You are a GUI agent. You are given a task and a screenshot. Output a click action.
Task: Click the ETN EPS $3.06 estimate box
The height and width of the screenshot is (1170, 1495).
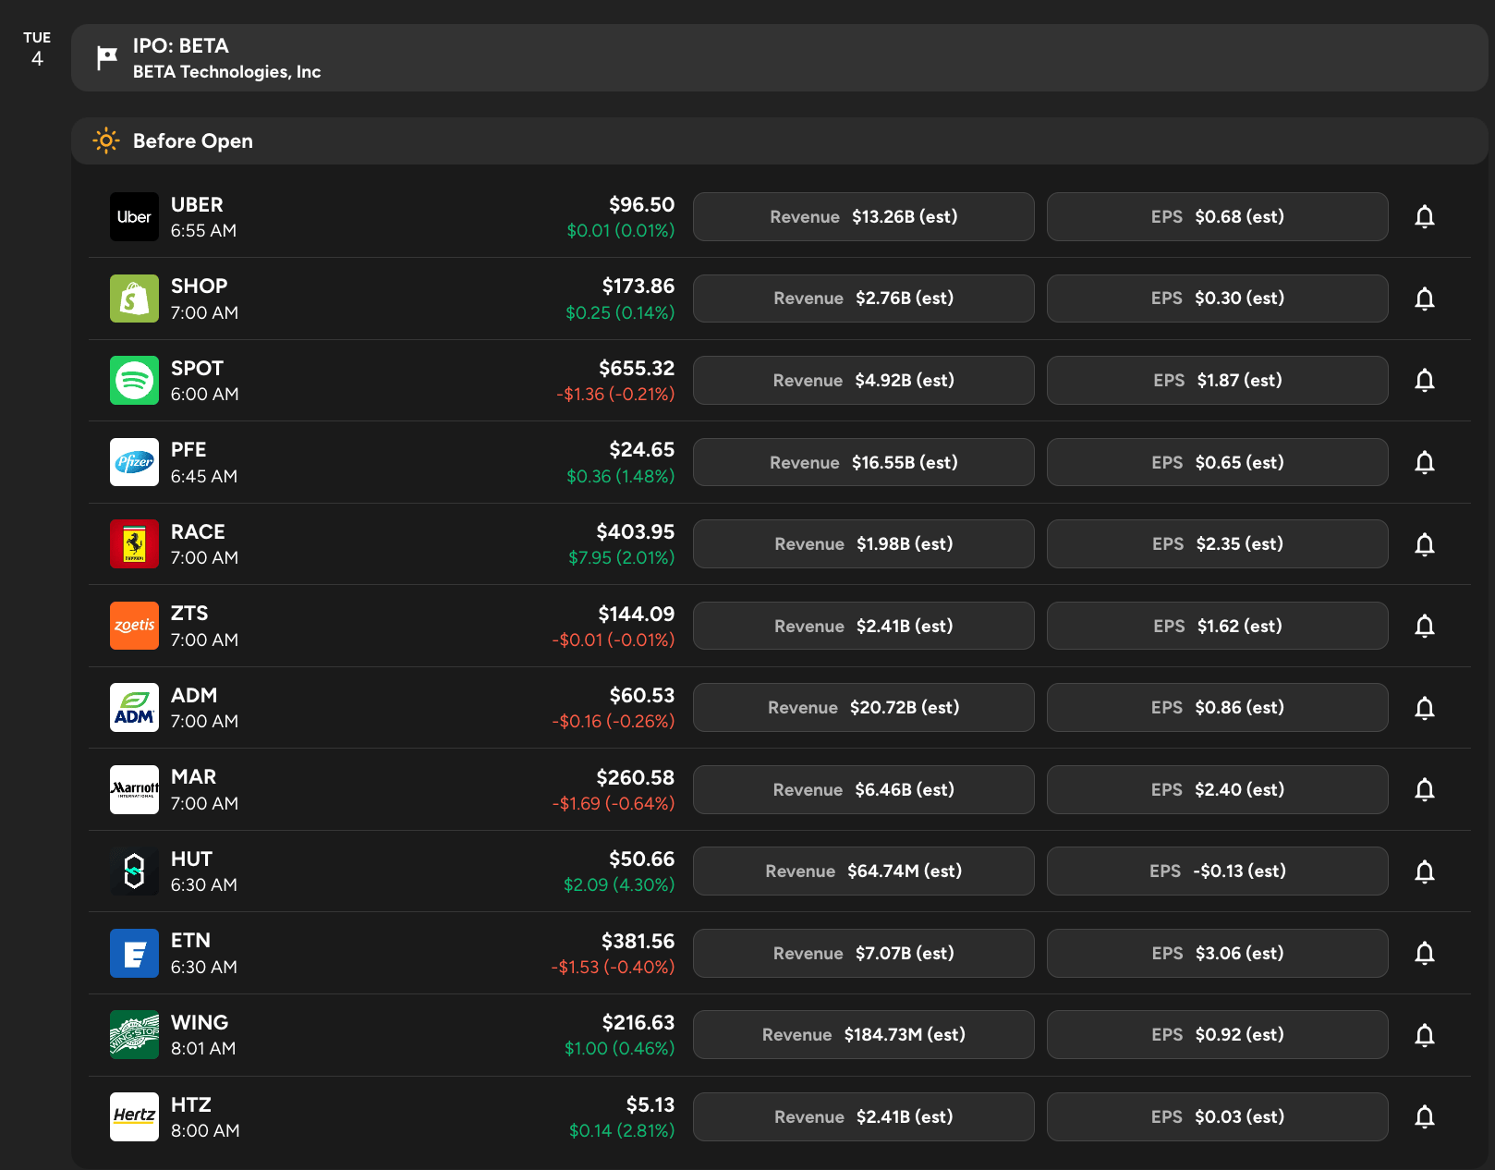coord(1217,953)
